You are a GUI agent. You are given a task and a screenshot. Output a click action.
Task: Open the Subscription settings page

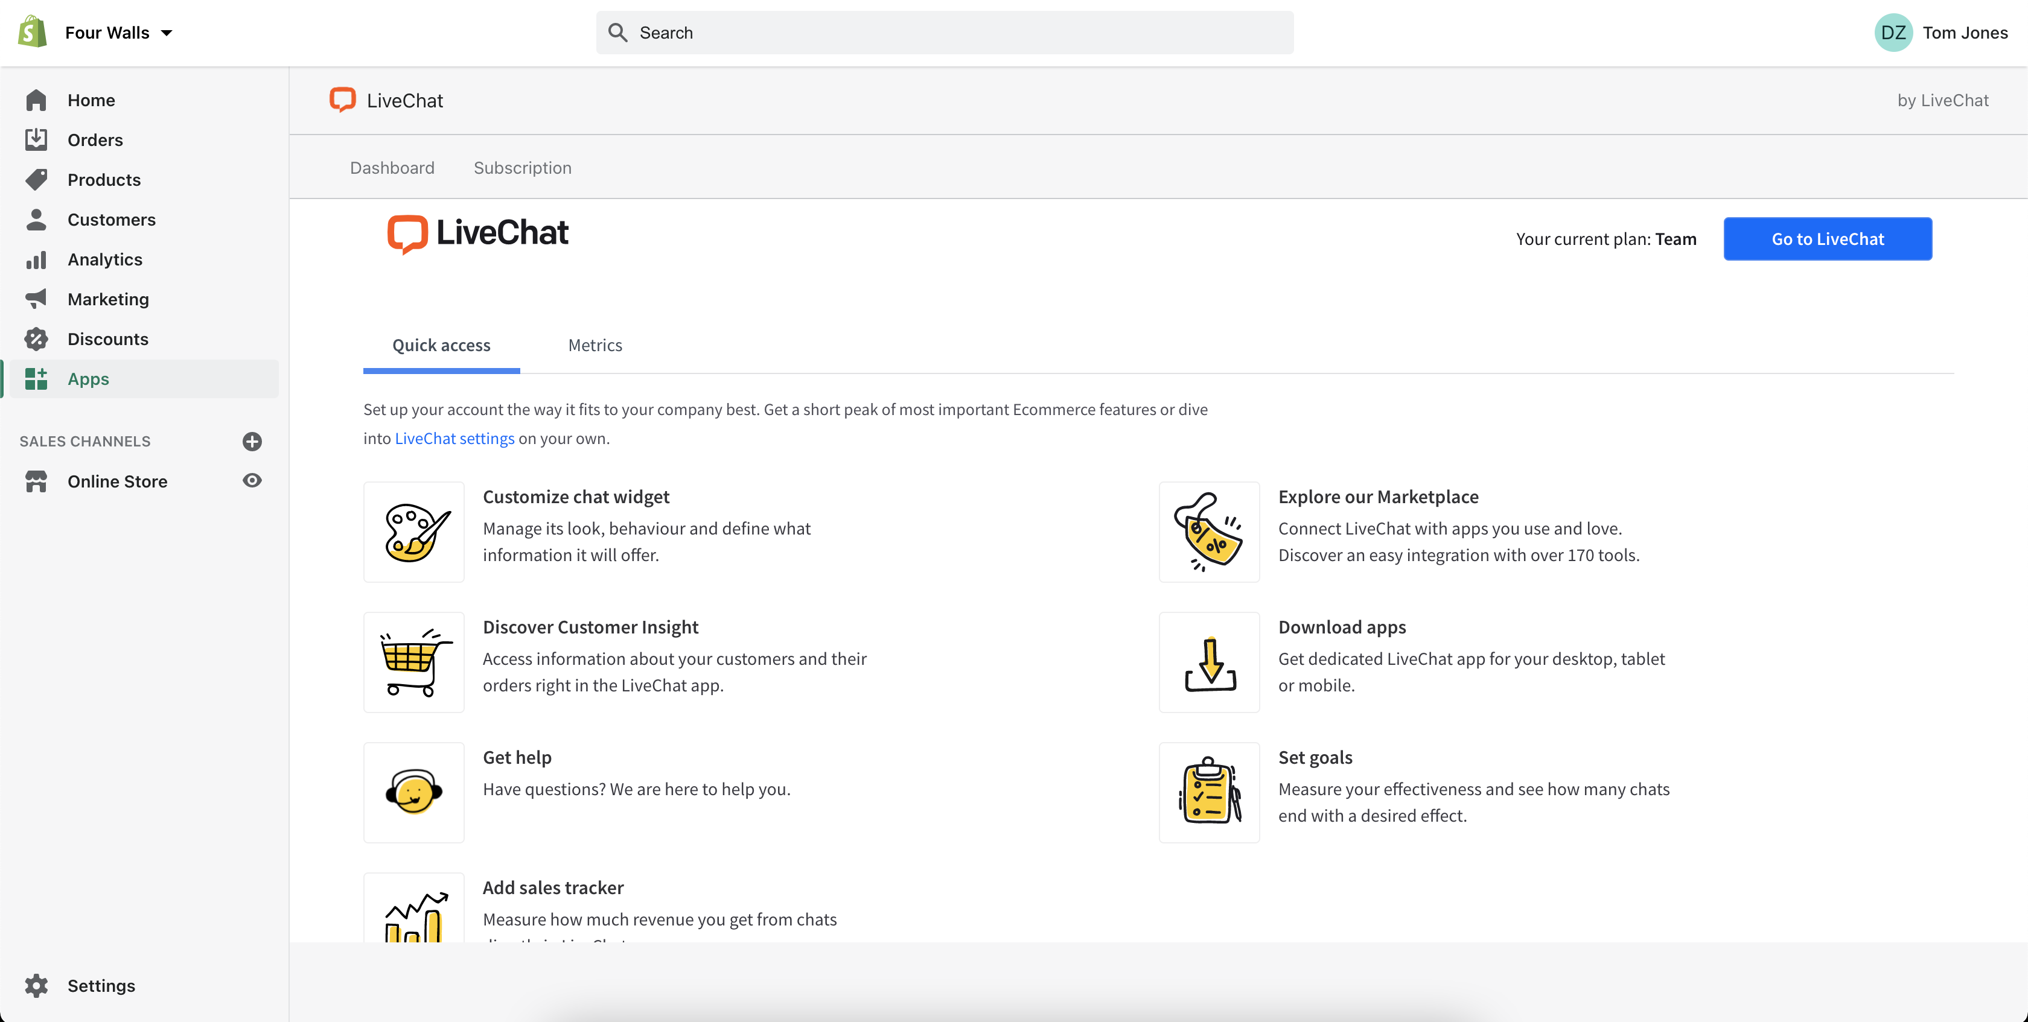pos(523,167)
